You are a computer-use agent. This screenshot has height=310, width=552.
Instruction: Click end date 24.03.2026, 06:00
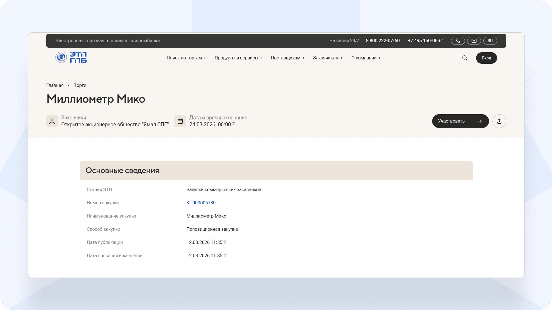point(210,125)
